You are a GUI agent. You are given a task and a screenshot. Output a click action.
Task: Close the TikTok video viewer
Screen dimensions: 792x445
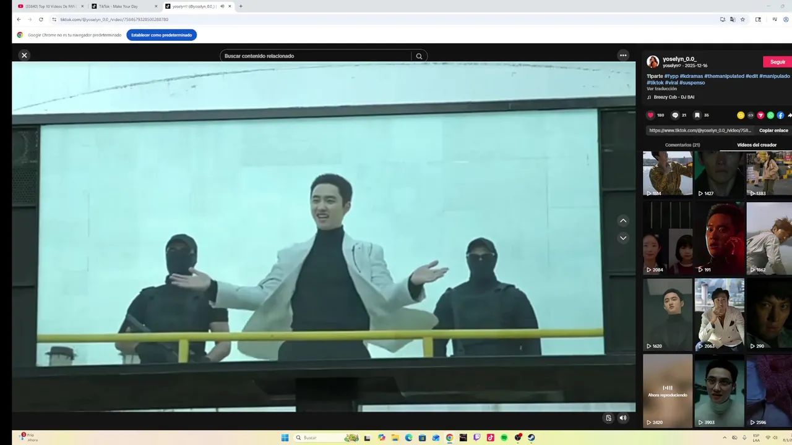point(24,55)
